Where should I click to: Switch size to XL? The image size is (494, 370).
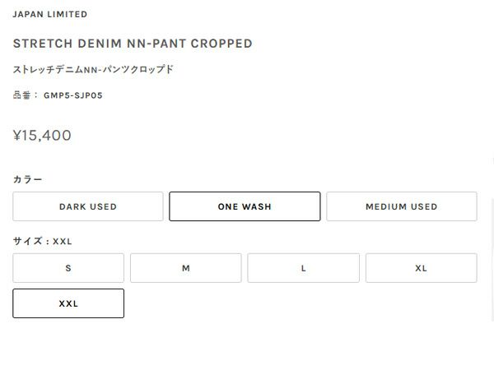click(x=421, y=268)
